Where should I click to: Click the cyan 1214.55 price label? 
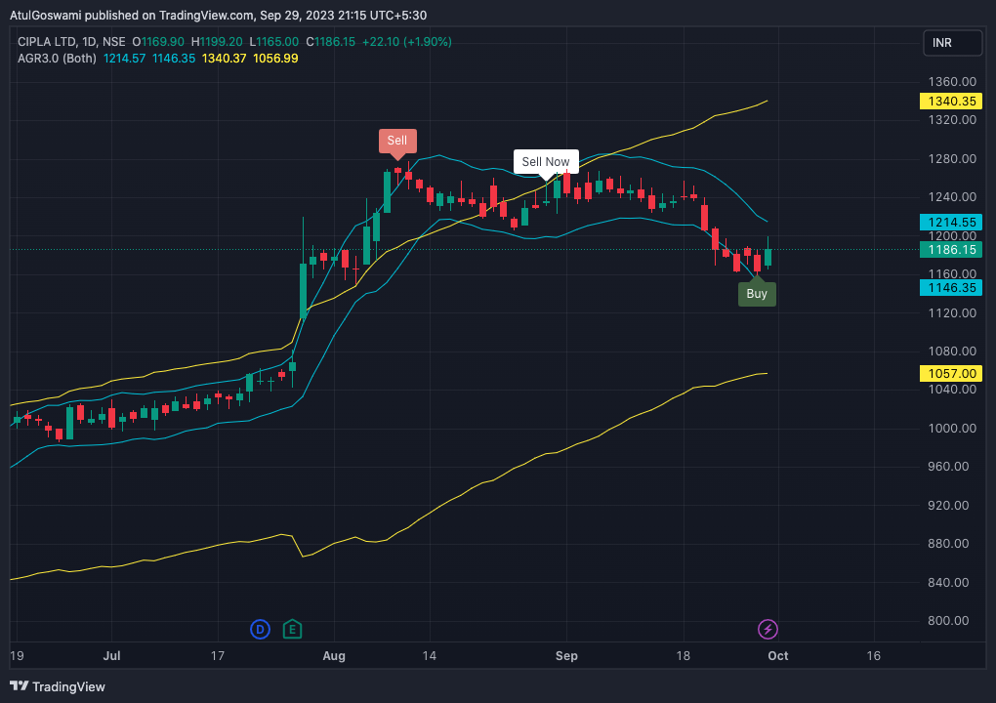point(951,222)
